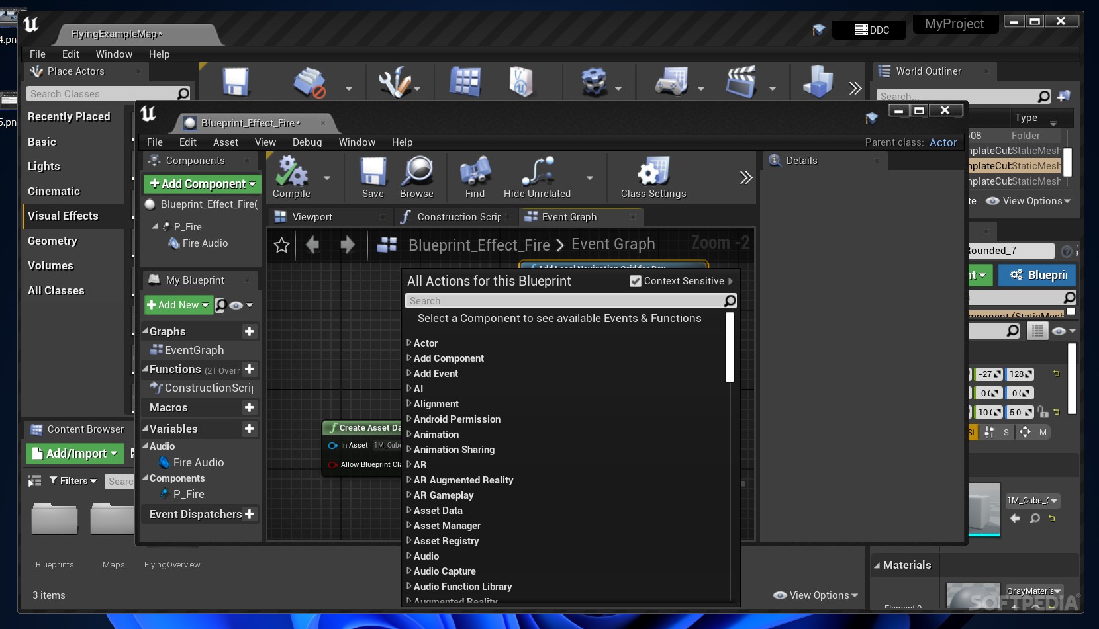Click the All Actions search field
1099x629 pixels.
pos(571,301)
